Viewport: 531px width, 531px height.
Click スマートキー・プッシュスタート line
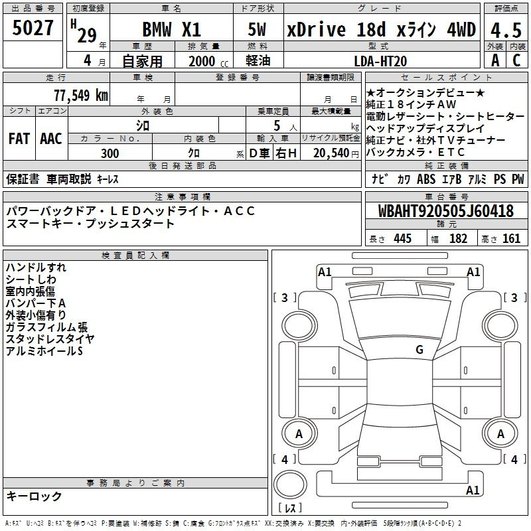point(90,224)
